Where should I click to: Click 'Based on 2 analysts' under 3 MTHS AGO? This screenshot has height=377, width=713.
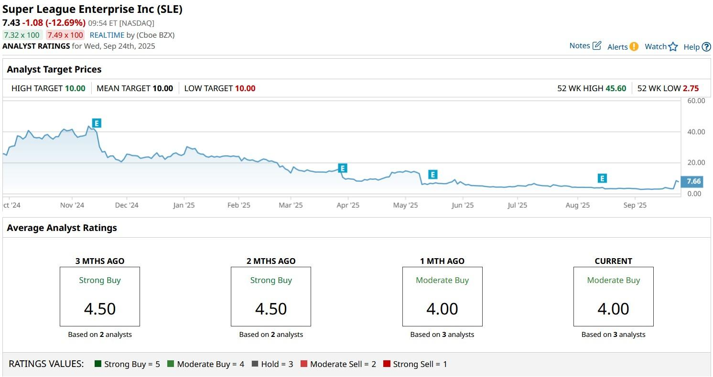(100, 335)
